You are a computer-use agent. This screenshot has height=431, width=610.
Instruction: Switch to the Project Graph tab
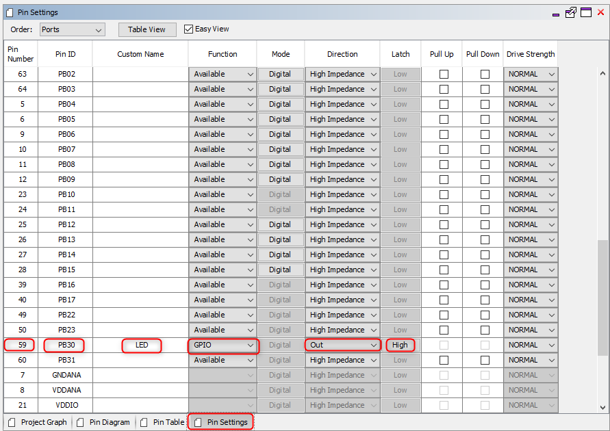44,422
